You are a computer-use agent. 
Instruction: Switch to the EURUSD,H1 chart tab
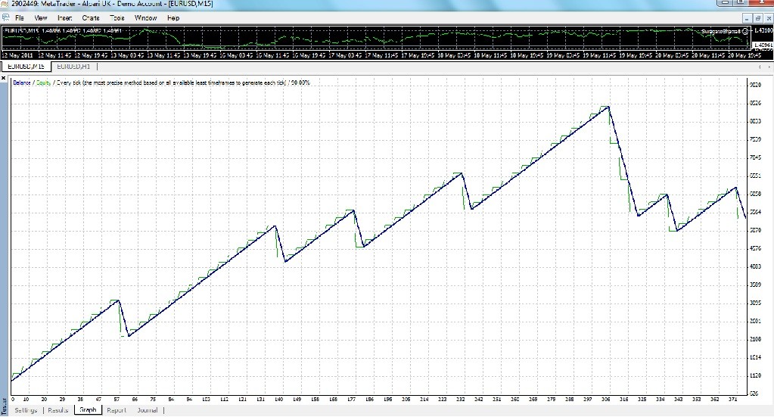[73, 66]
